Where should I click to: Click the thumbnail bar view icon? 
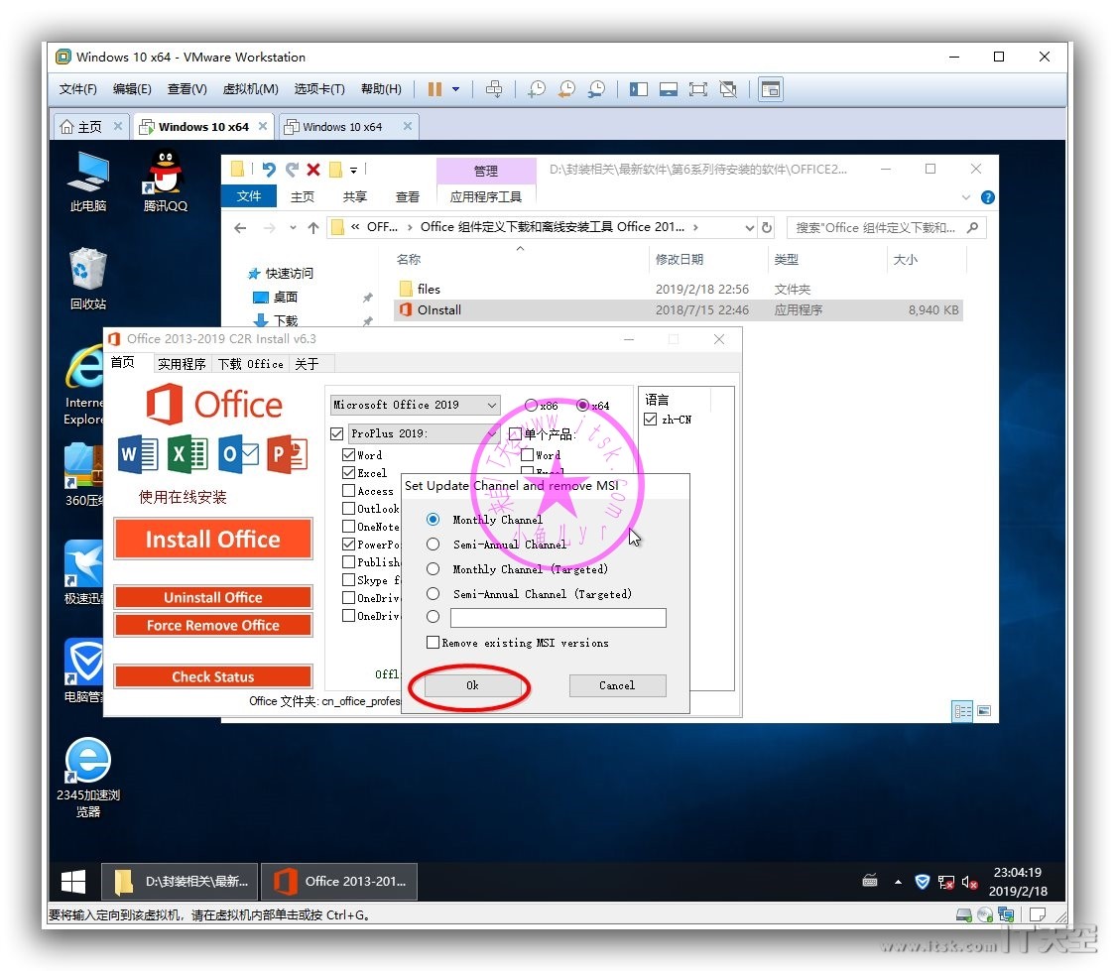(x=669, y=89)
